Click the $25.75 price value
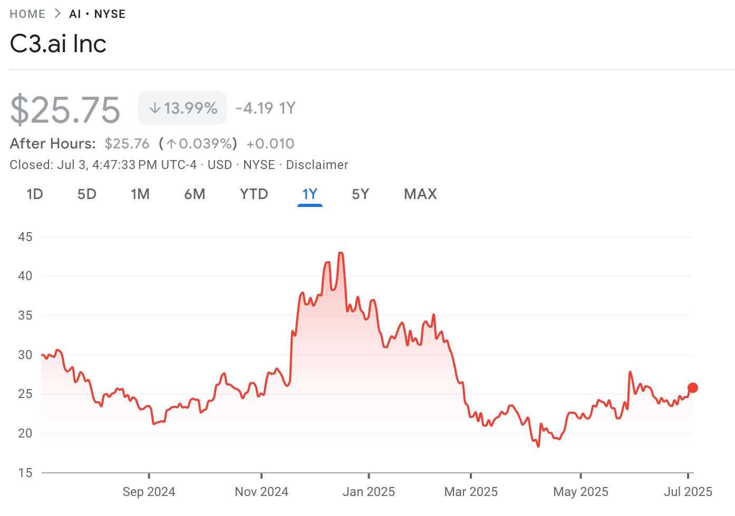Image resolution: width=735 pixels, height=516 pixels. (x=65, y=110)
